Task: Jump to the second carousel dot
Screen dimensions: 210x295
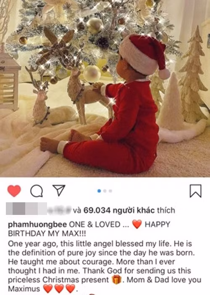Action: (x=105, y=191)
